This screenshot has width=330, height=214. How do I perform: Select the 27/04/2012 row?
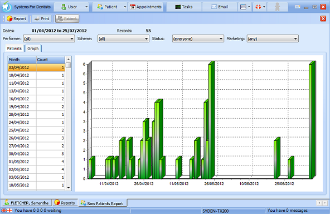click(36, 146)
